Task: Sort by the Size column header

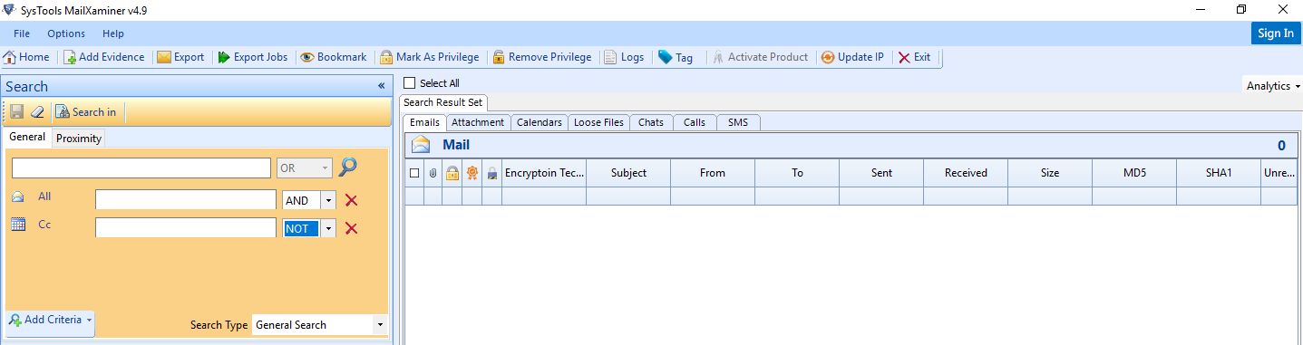Action: [x=1050, y=173]
